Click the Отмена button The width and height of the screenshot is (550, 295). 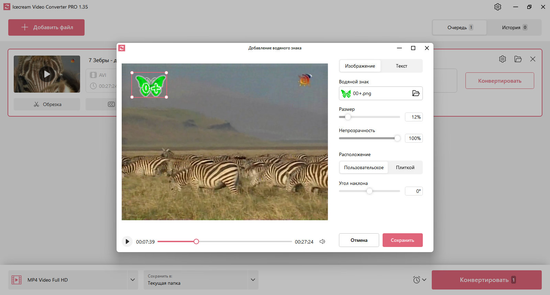coord(359,240)
